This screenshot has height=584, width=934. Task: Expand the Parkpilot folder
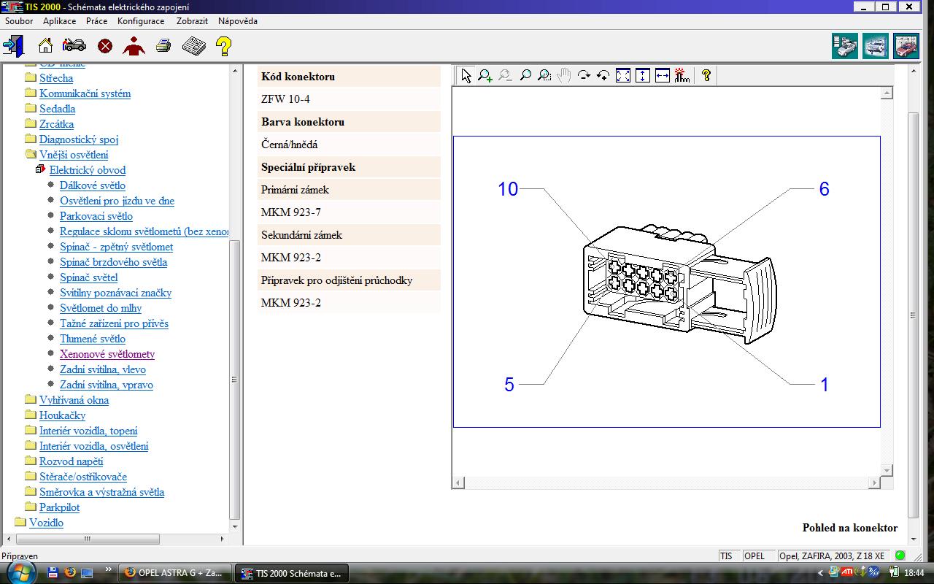point(30,507)
